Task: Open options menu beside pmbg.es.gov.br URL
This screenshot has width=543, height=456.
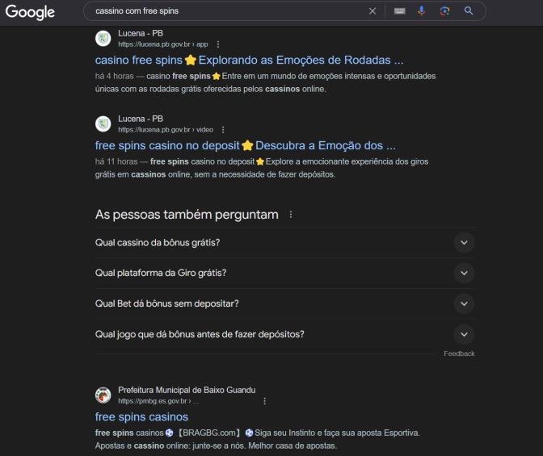Action: click(264, 401)
